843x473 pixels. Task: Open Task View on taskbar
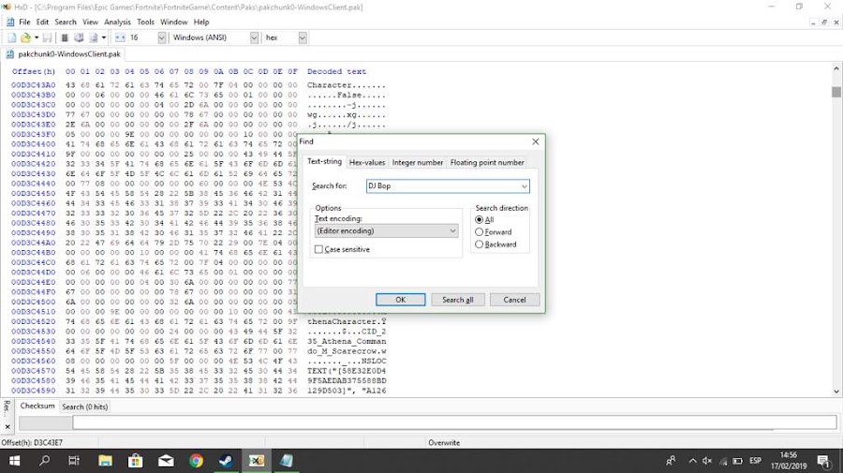[74, 461]
